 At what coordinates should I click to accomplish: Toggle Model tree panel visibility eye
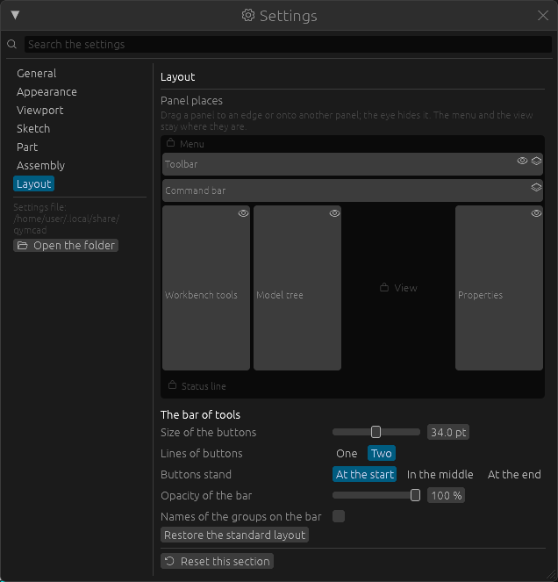click(334, 213)
